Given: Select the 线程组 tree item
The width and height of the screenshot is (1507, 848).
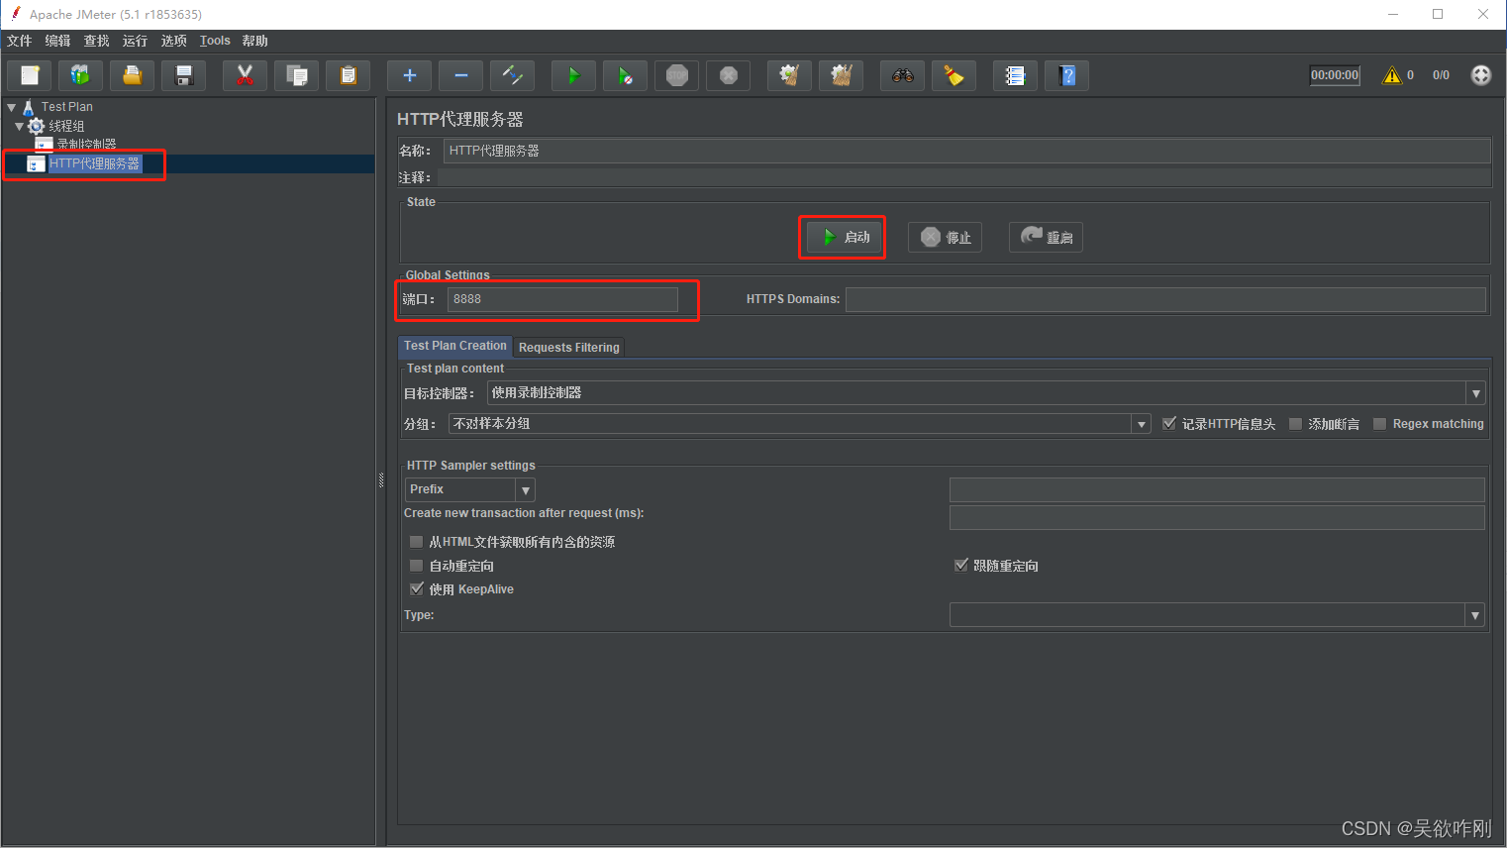Looking at the screenshot, I should coord(66,126).
